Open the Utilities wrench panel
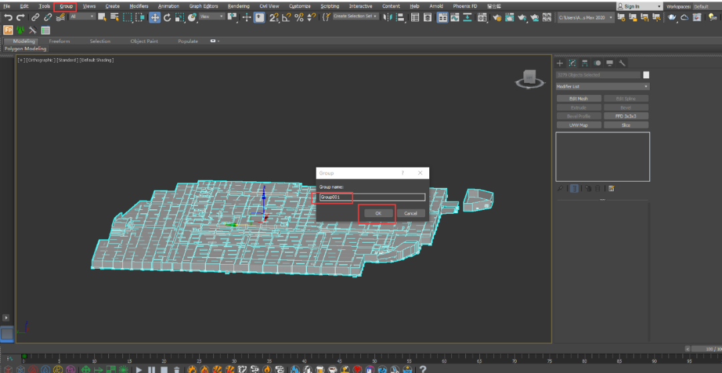Screen dimensions: 722x373 [622, 63]
